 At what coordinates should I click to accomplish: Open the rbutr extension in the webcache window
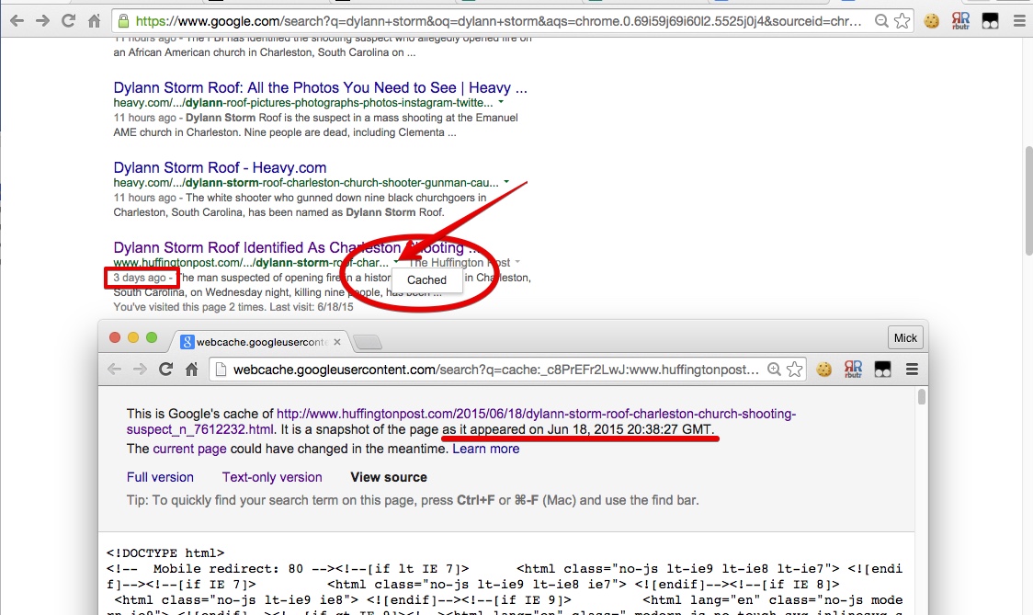click(853, 370)
